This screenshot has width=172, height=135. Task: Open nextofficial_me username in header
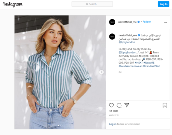tap(127, 22)
